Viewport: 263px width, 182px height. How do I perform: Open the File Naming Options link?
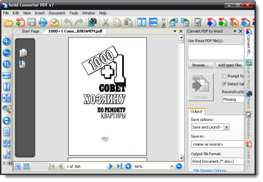coord(210,171)
